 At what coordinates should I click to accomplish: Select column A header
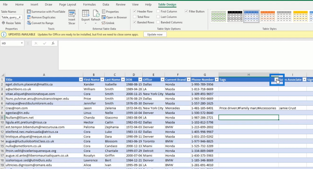[x=44, y=75]
